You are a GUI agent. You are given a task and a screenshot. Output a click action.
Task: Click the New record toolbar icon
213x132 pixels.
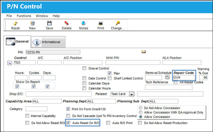[32, 23]
